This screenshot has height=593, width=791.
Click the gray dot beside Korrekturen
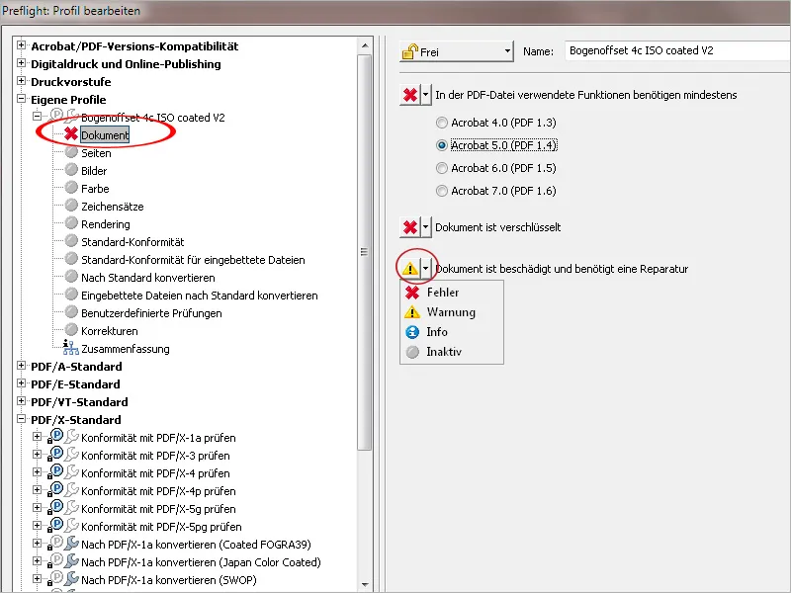coord(71,330)
